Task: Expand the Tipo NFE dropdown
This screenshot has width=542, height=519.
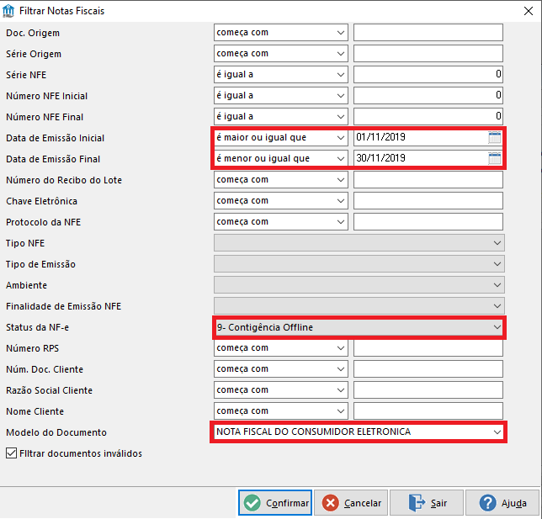Action: point(359,243)
